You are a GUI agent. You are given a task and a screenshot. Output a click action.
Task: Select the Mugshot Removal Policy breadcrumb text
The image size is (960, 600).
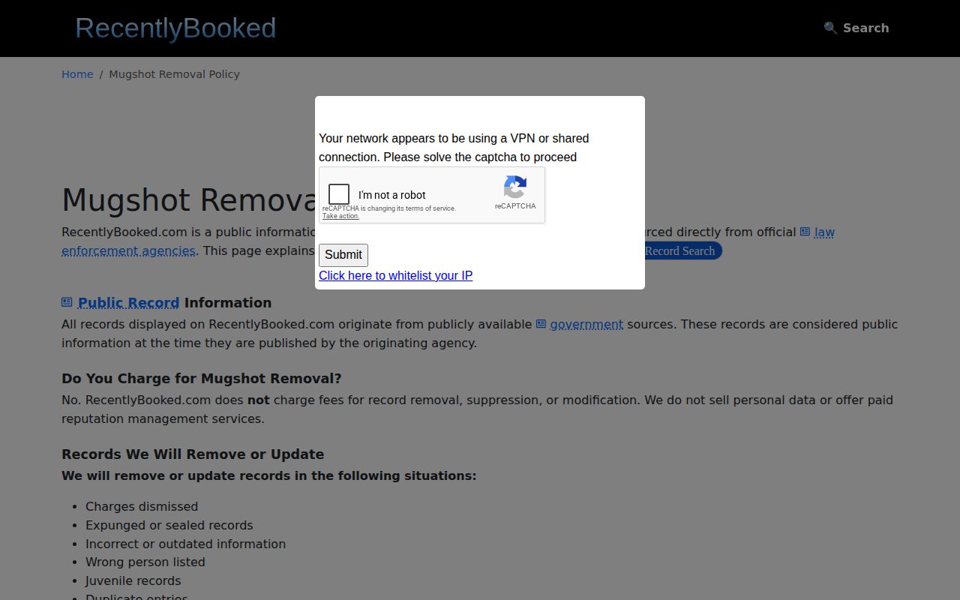pos(174,74)
